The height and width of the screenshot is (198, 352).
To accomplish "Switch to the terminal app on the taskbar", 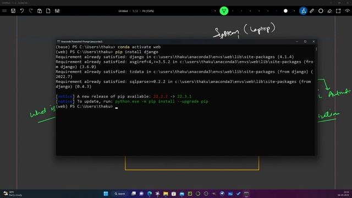I will tap(246, 194).
